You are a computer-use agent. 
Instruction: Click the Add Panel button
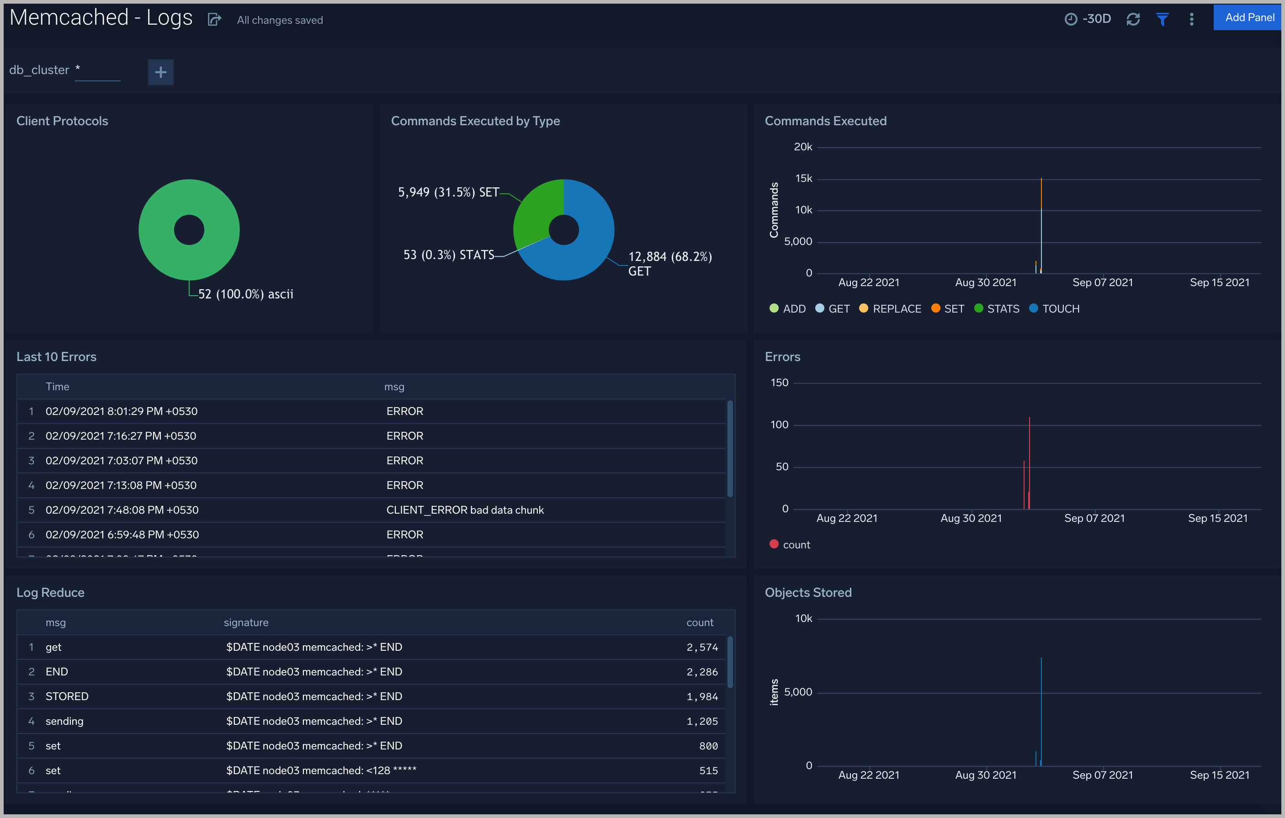tap(1248, 16)
